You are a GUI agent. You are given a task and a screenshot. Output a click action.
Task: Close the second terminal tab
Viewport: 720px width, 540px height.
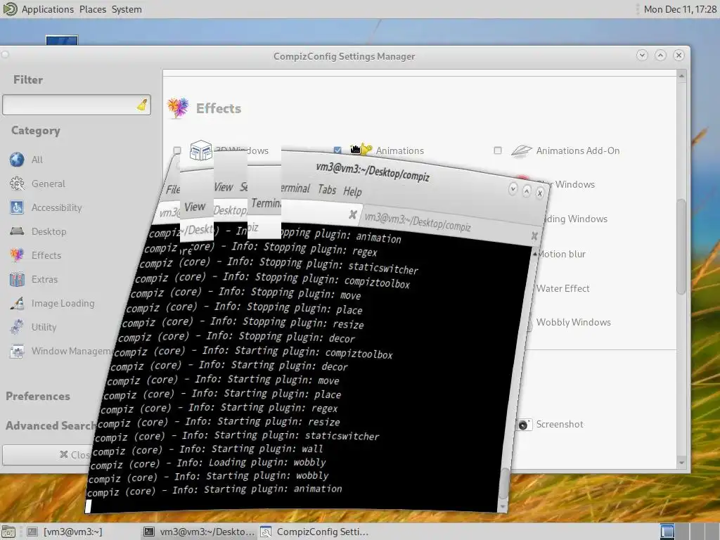tap(534, 236)
